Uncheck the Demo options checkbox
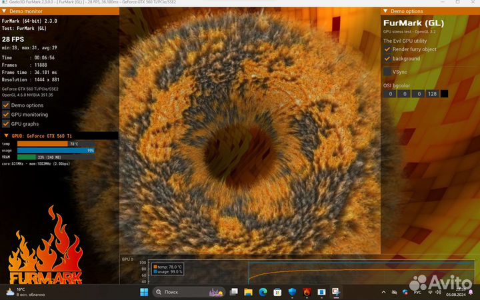Image resolution: width=480 pixels, height=300 pixels. click(6, 105)
